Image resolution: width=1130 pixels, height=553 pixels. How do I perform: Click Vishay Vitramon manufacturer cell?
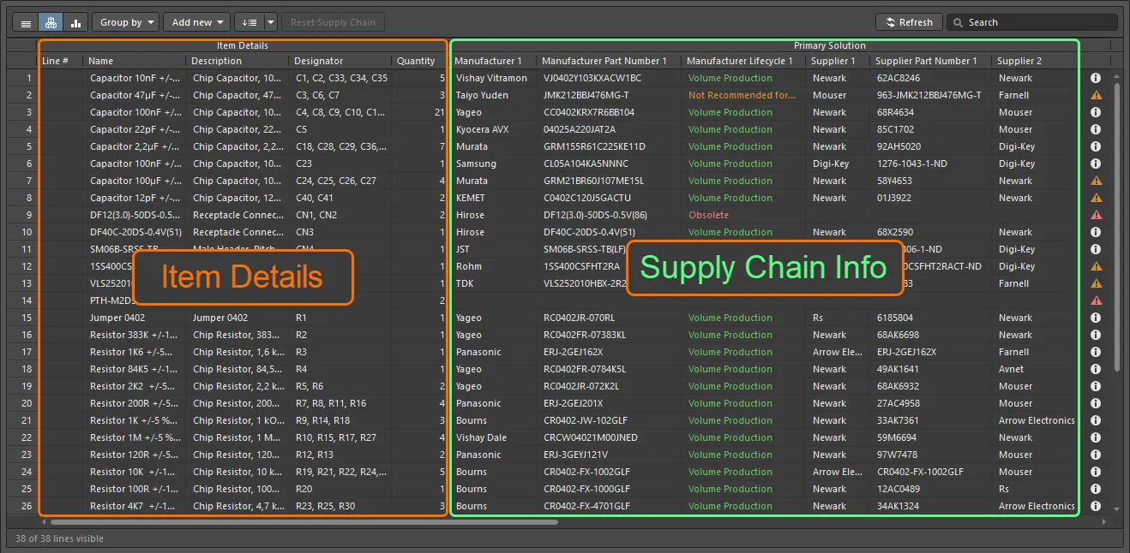click(x=492, y=78)
